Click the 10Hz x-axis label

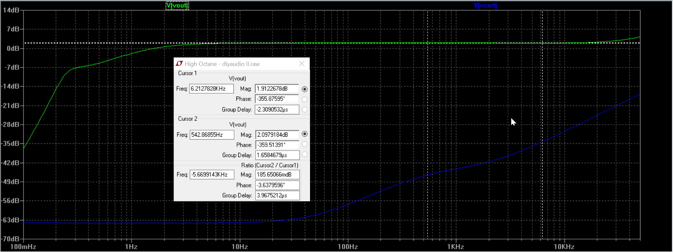coord(240,247)
